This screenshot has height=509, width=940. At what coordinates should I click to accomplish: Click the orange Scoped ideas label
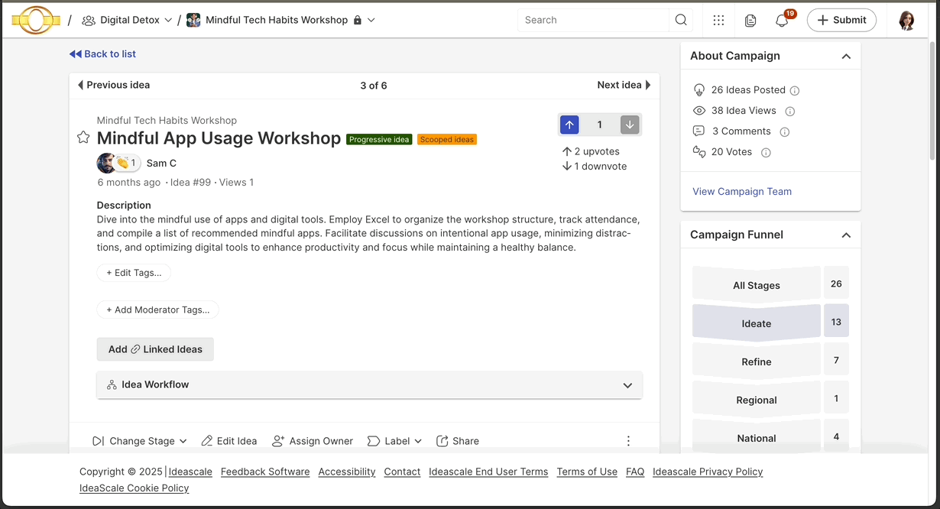447,140
